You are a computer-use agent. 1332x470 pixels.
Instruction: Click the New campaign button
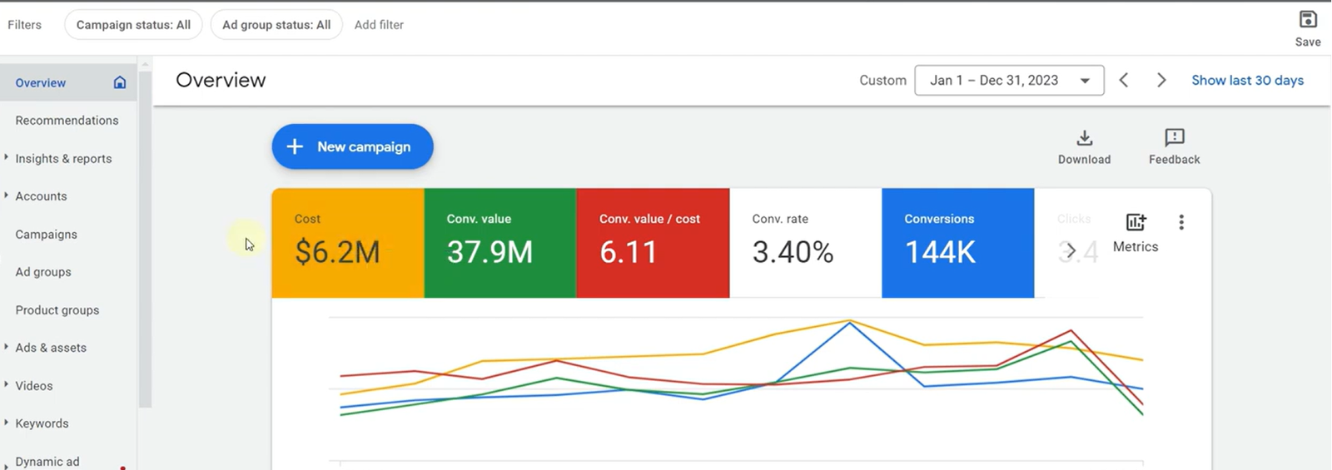coord(352,146)
